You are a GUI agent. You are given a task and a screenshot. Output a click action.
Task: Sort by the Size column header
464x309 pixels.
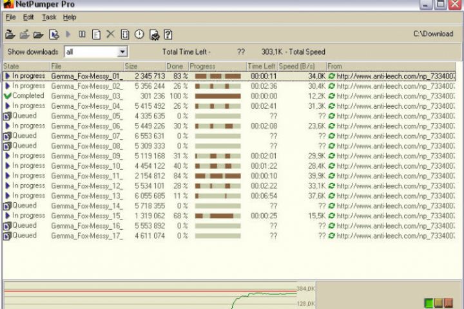pos(145,66)
